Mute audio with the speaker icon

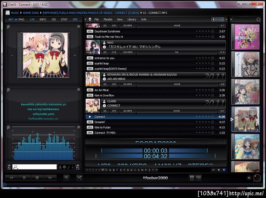click(x=249, y=178)
